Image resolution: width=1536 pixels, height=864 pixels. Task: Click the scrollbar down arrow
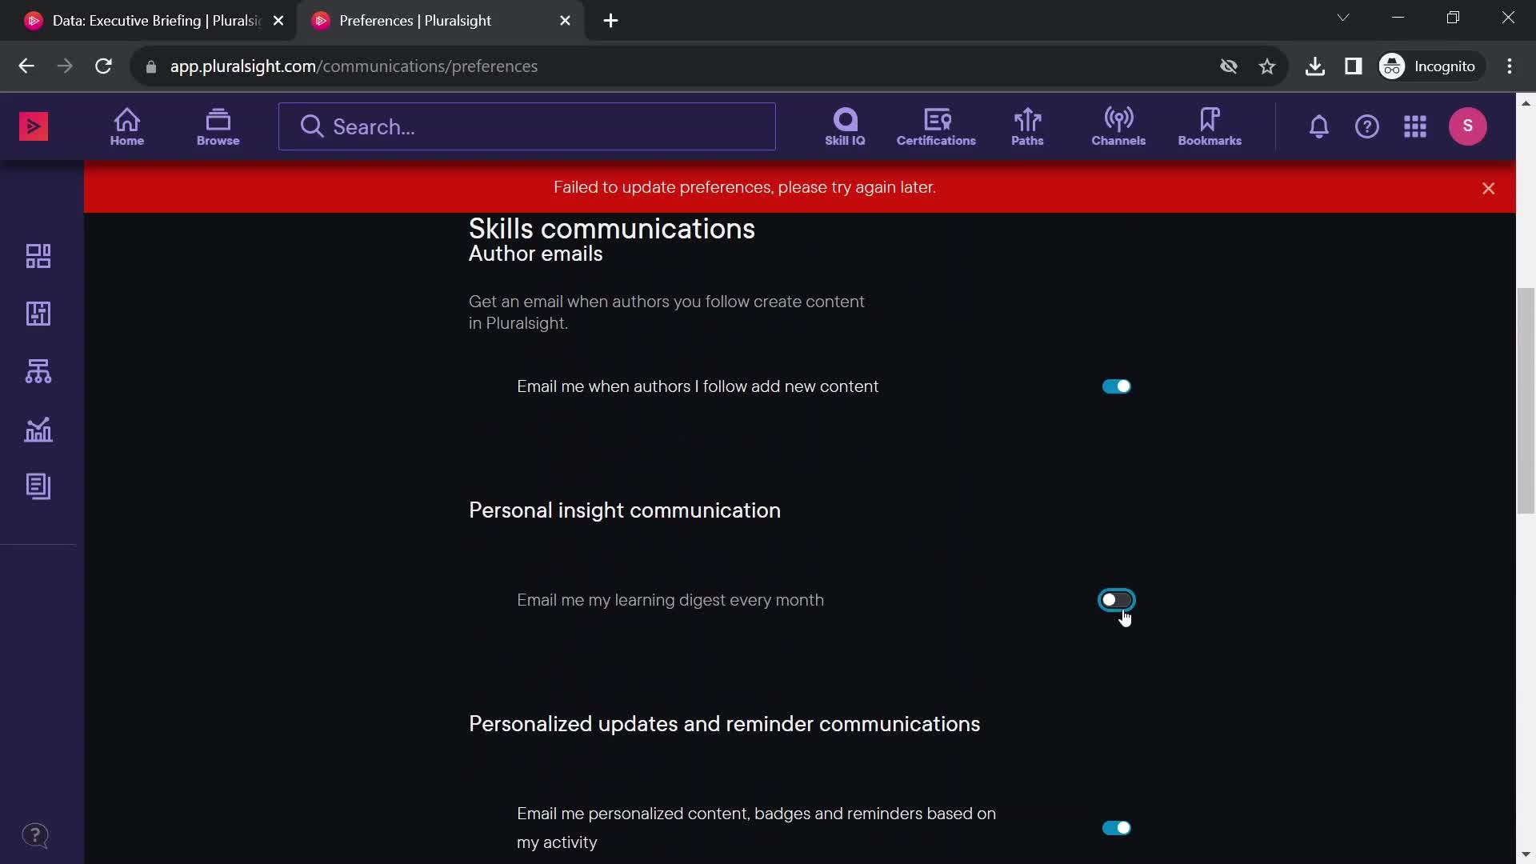[x=1526, y=855]
